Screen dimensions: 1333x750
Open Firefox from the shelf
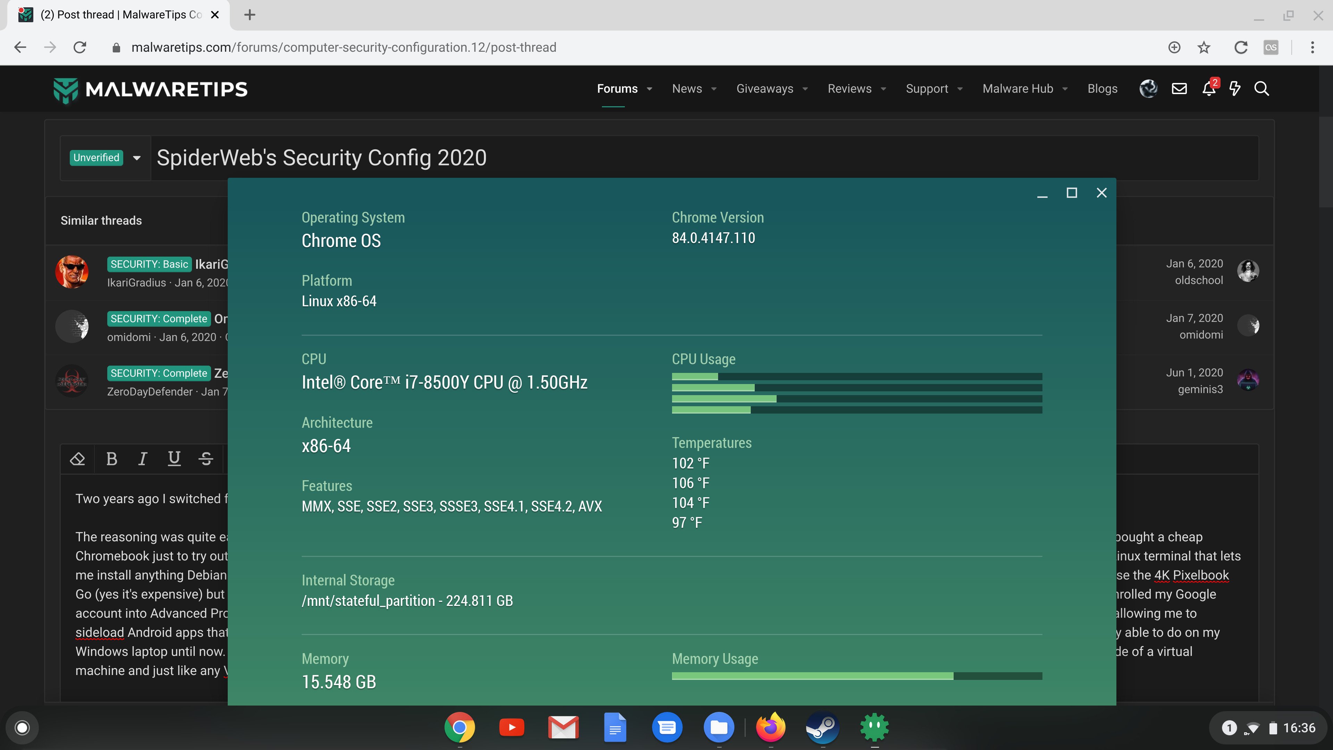tap(771, 727)
